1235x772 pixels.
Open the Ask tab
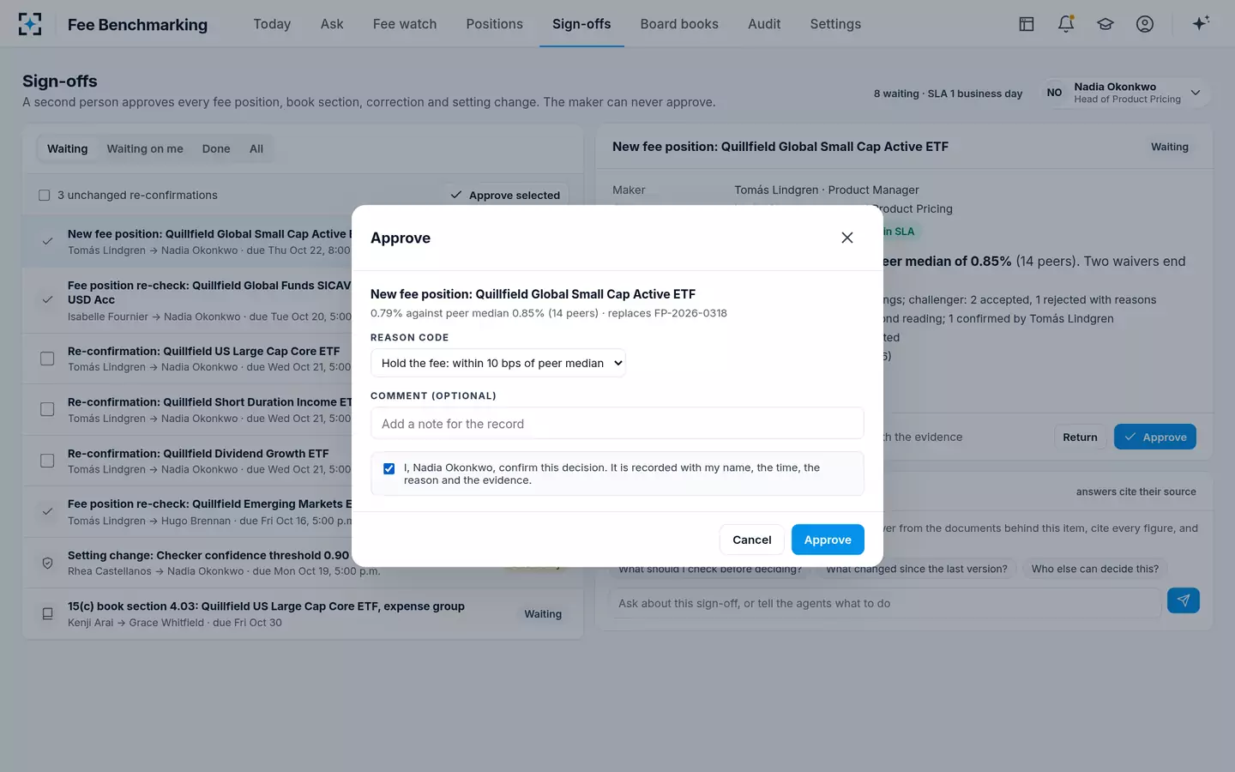pos(332,24)
